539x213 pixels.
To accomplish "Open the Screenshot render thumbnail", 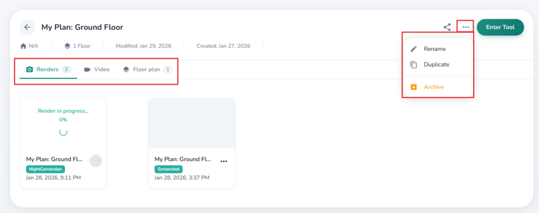I will tap(192, 123).
